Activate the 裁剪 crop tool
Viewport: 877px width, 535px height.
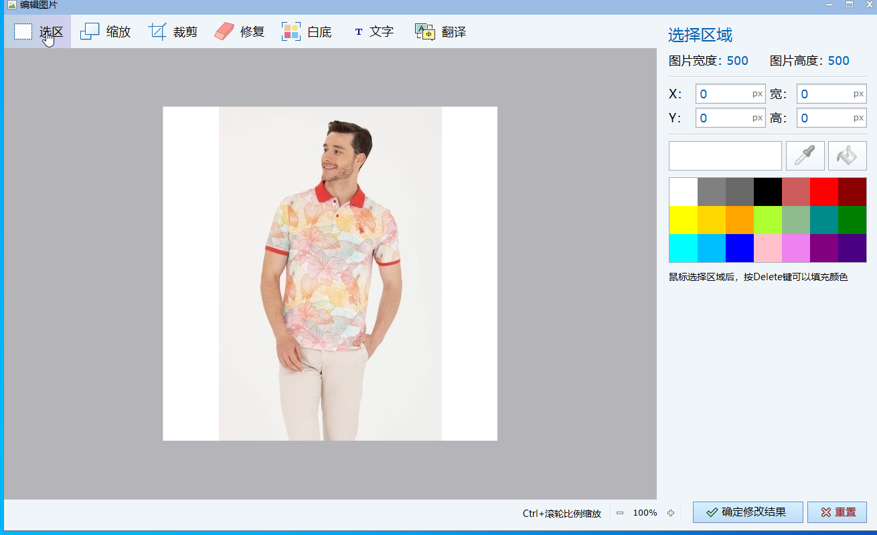[x=173, y=31]
